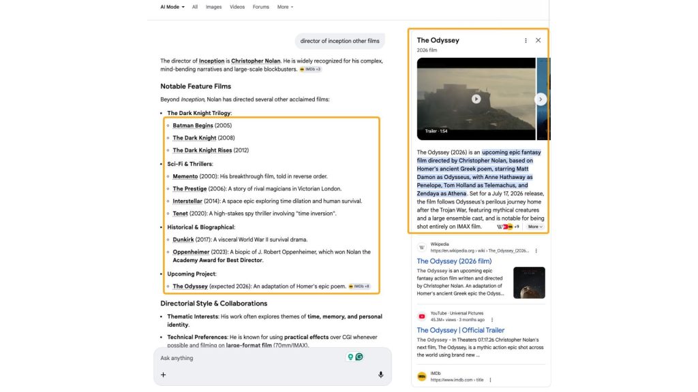The image size is (698, 392).
Task: Click the IMDb +3 source chip
Action: (x=310, y=69)
